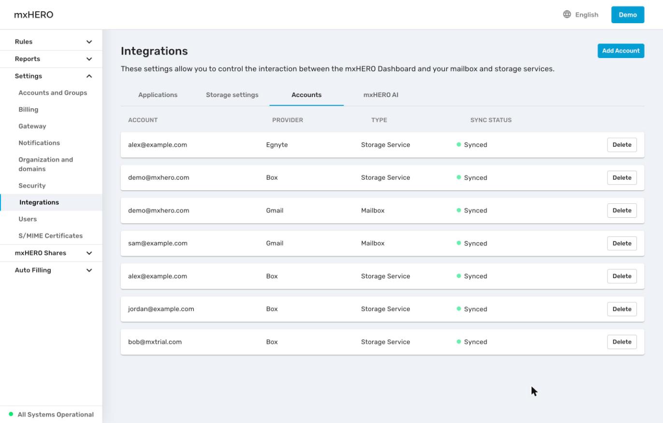
Task: Switch to the Applications tab
Action: pyautogui.click(x=158, y=95)
